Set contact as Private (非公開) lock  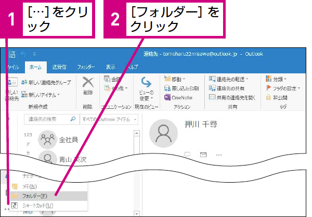pyautogui.click(x=277, y=97)
